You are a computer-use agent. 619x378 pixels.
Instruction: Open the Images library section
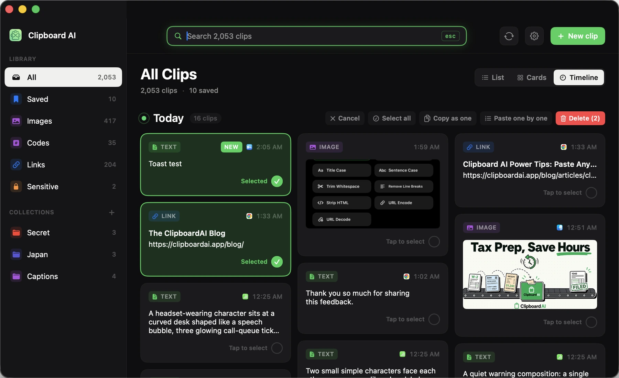(x=63, y=121)
